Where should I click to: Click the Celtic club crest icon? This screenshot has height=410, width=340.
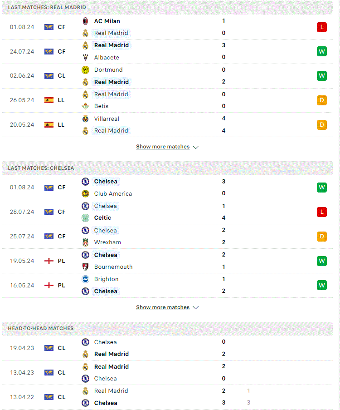(85, 218)
